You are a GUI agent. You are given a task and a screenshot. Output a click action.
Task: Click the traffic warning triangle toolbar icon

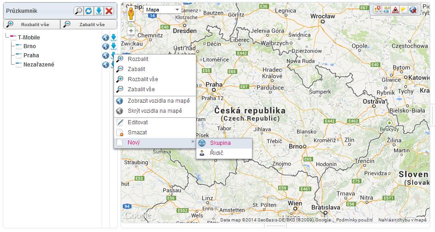point(395,10)
